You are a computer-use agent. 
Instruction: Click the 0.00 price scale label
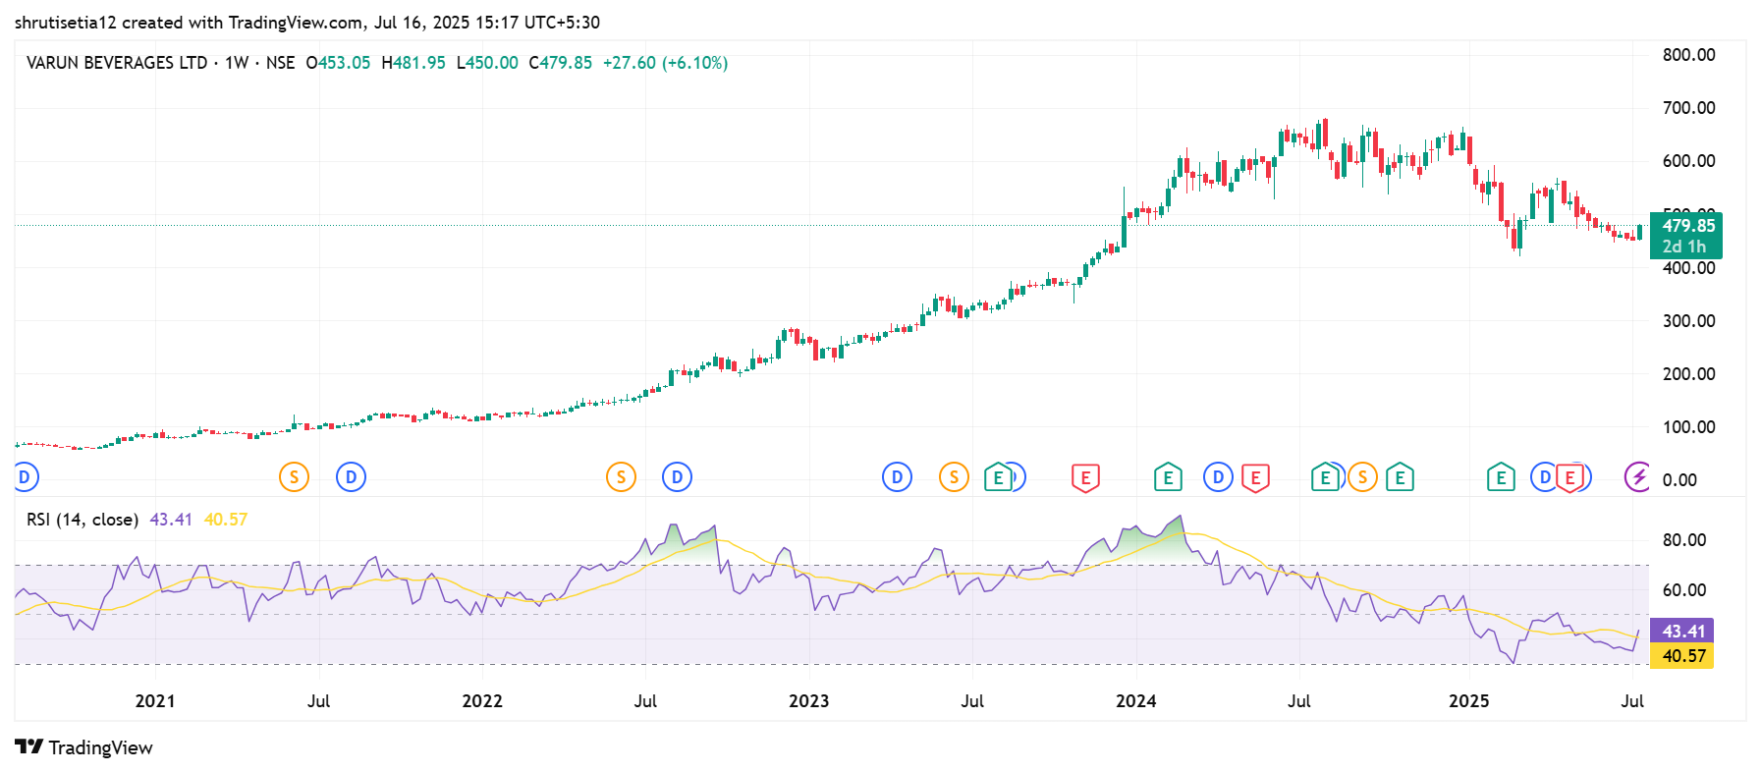(1679, 480)
